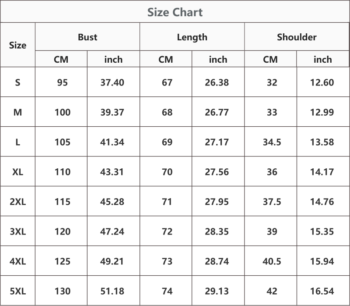Image resolution: width=350 pixels, height=306 pixels.
Task: Click the 2XL size row label
Action: [x=17, y=202]
